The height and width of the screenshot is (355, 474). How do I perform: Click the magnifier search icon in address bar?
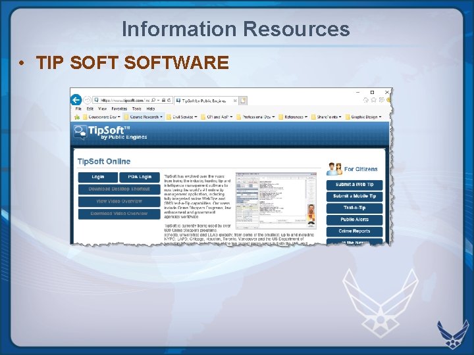(153, 100)
